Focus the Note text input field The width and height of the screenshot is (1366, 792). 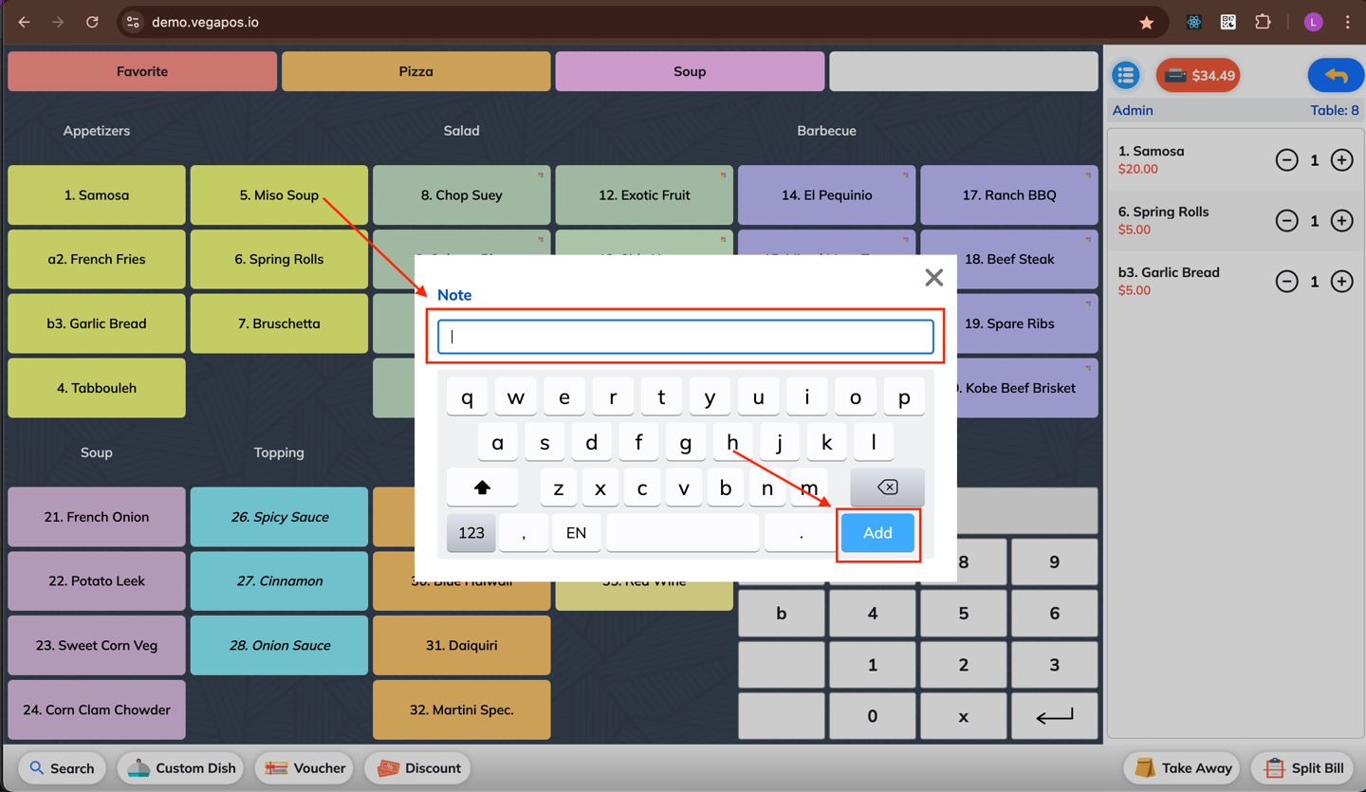click(x=686, y=337)
